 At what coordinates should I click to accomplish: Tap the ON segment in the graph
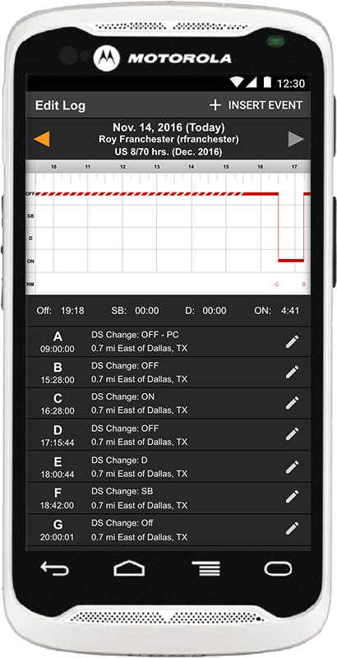pyautogui.click(x=291, y=261)
